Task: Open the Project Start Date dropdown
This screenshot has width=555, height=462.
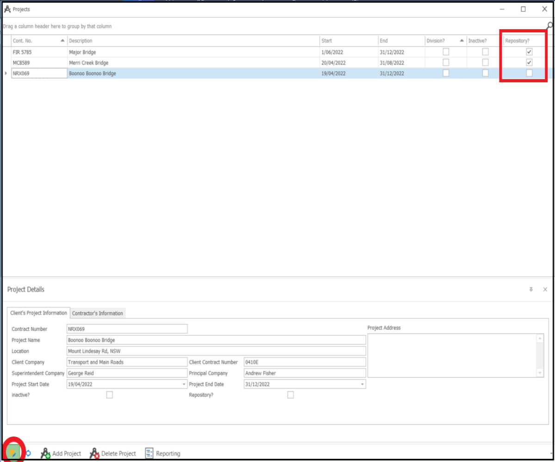Action: point(184,384)
